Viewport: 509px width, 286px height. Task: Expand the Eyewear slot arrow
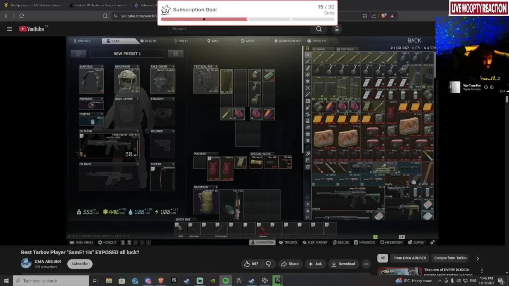click(173, 99)
